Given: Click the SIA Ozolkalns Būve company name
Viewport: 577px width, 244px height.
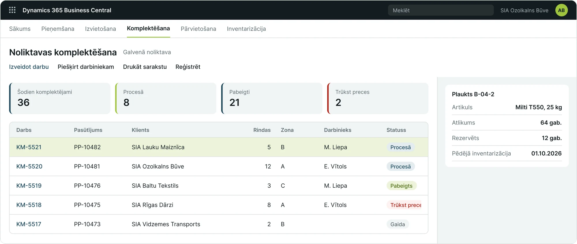Looking at the screenshot, I should click(x=524, y=10).
